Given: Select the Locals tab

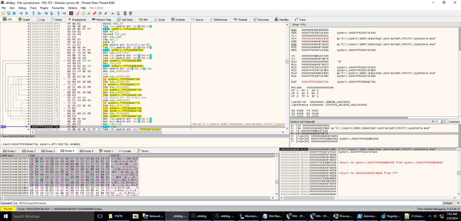Looking at the screenshot, I should (125, 151).
